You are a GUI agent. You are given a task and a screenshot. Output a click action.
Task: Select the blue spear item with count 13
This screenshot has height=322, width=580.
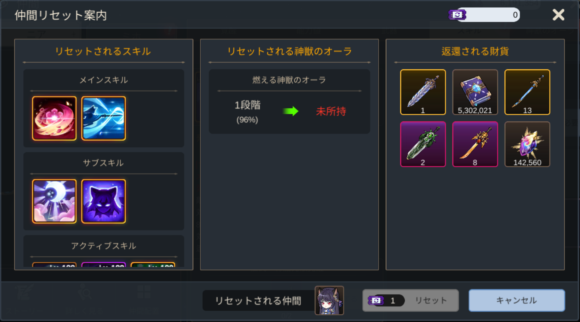click(527, 92)
